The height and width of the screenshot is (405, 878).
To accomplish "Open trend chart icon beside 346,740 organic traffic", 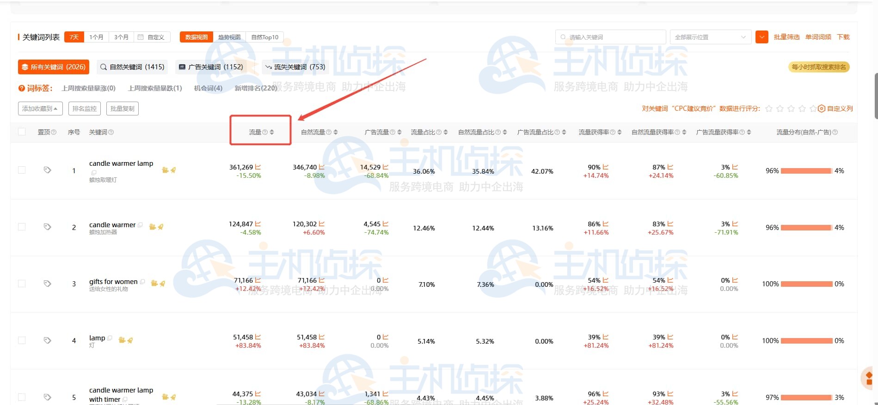I will 322,167.
